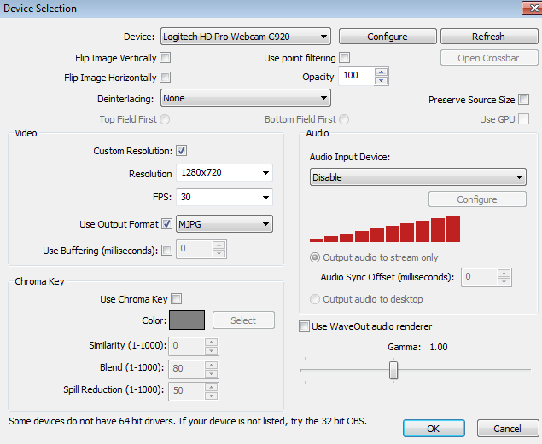542x444 pixels.
Task: Enable the Use Buffering (milliseconds) checkbox
Action: click(166, 250)
